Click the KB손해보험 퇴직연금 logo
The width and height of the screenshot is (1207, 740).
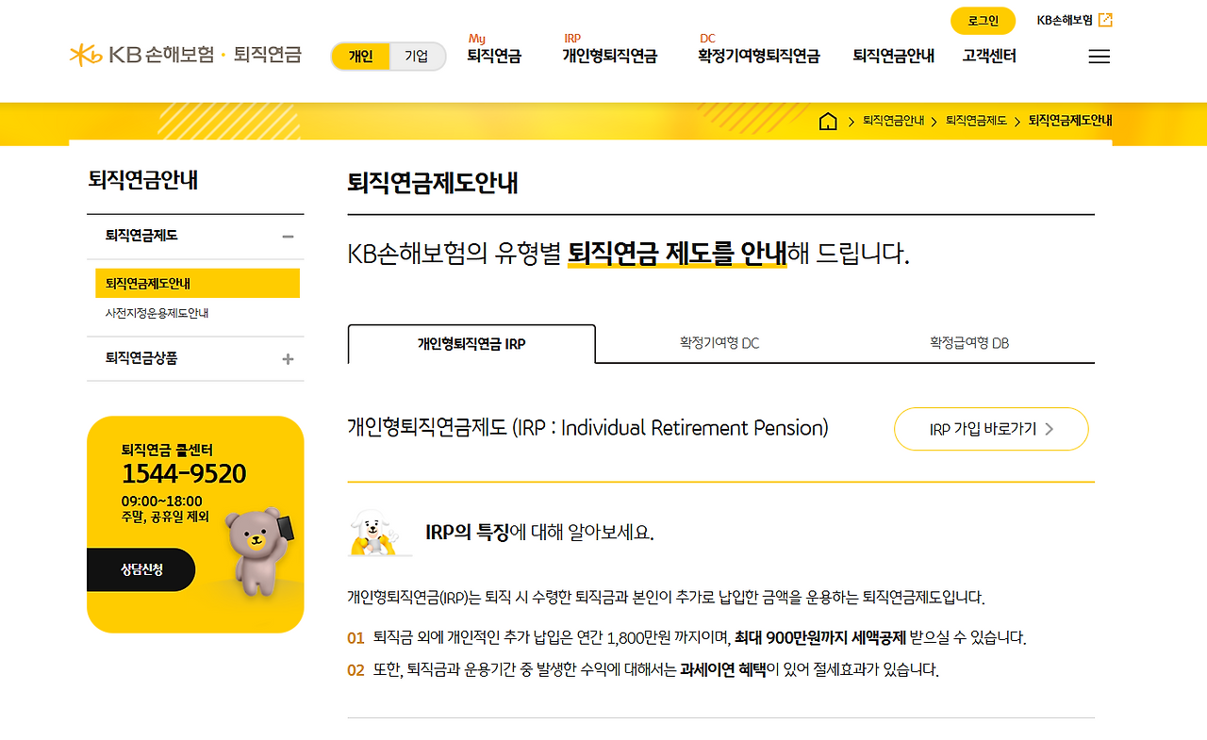tap(184, 55)
